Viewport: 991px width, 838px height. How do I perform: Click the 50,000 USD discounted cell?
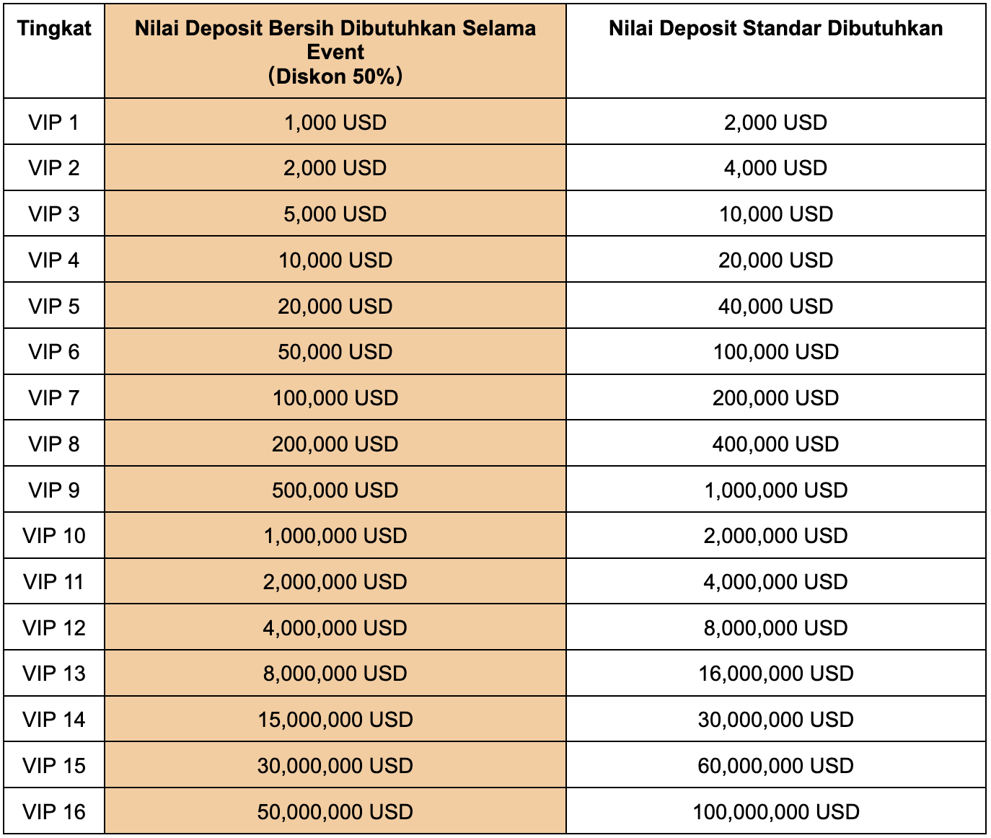pyautogui.click(x=335, y=352)
